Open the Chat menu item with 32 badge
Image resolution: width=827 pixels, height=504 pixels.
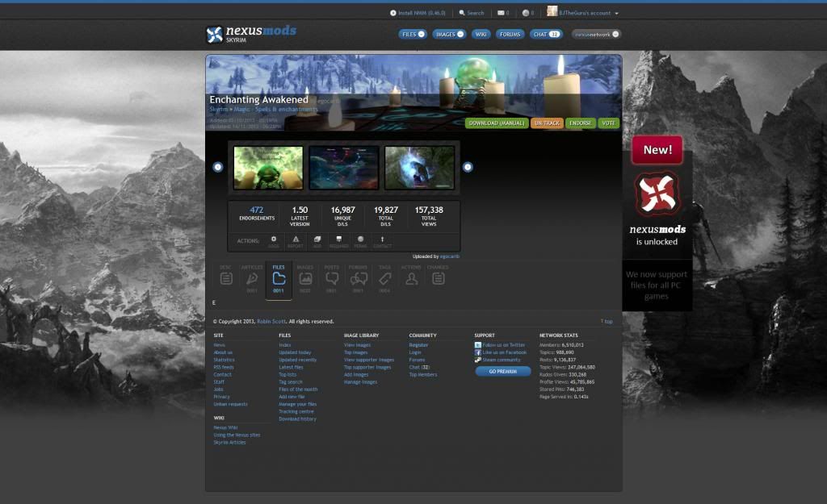[x=546, y=34]
